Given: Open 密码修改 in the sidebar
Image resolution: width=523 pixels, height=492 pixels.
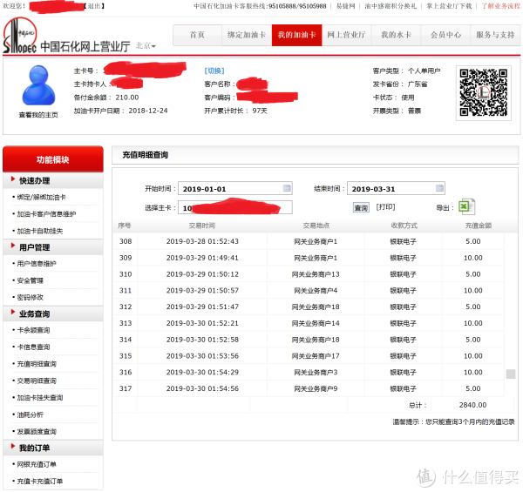Looking at the screenshot, I should click(x=30, y=297).
